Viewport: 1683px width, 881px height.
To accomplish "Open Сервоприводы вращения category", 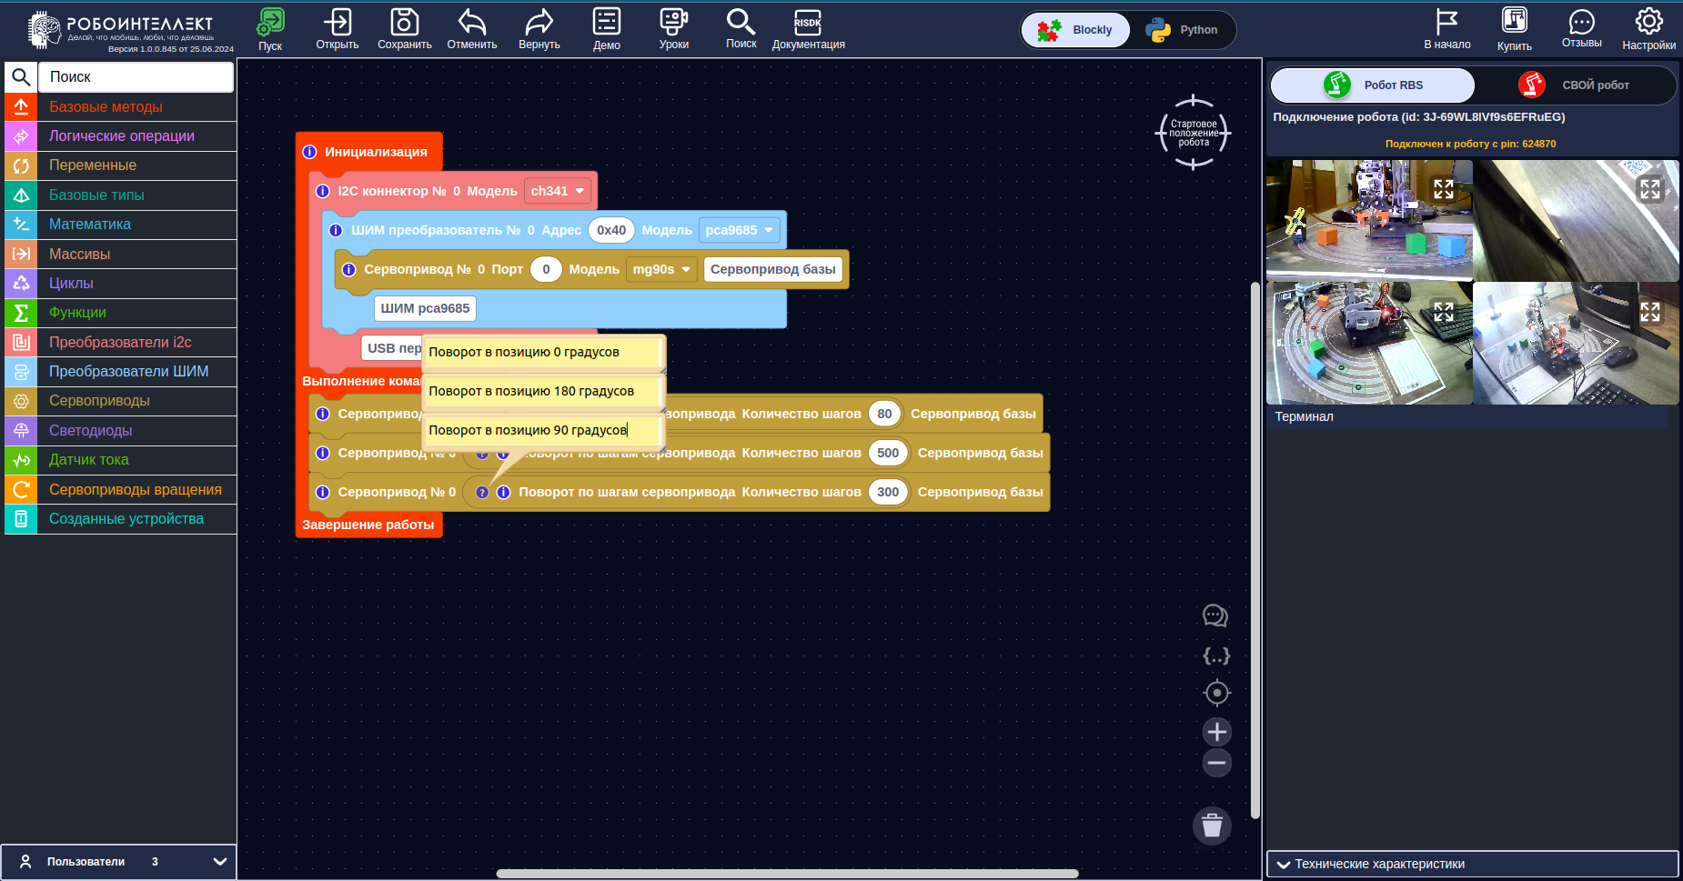I will click(120, 489).
